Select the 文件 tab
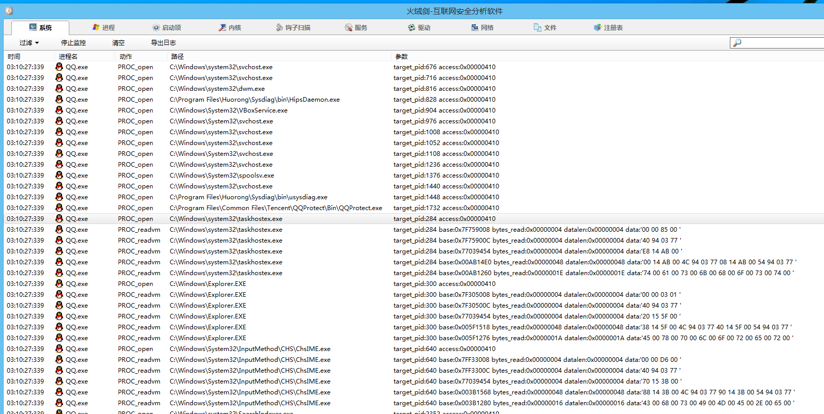This screenshot has width=824, height=414. [x=545, y=27]
